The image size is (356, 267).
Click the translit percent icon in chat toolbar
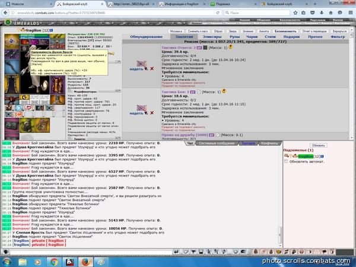(x=217, y=252)
